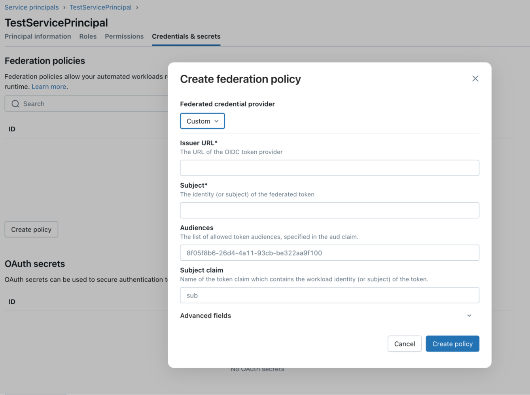Click the blue Create policy button
The height and width of the screenshot is (395, 530).
click(452, 344)
